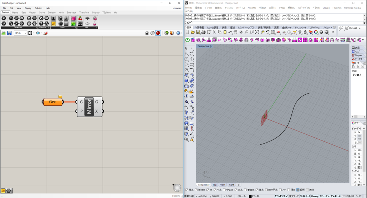
Task: Click Rhino Open folder icon
Action: click(x=192, y=32)
